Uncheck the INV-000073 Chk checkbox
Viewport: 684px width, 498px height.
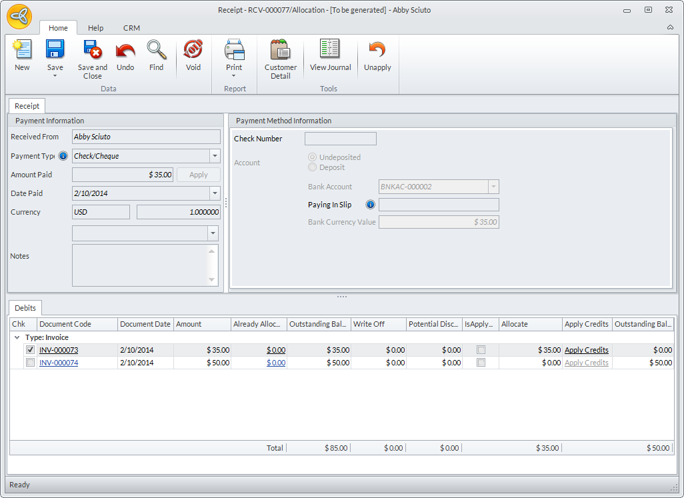coord(30,350)
